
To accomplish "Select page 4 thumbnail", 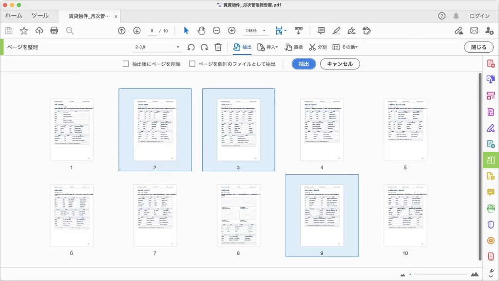I will [x=322, y=130].
